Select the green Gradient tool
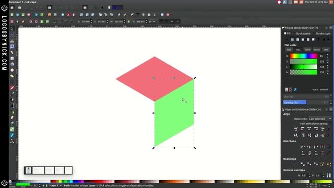Image resolution: width=334 pixels, height=188 pixels. coord(12,129)
